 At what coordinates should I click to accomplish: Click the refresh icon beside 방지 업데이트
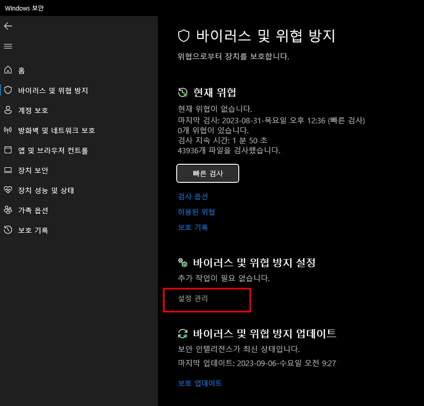(x=183, y=334)
